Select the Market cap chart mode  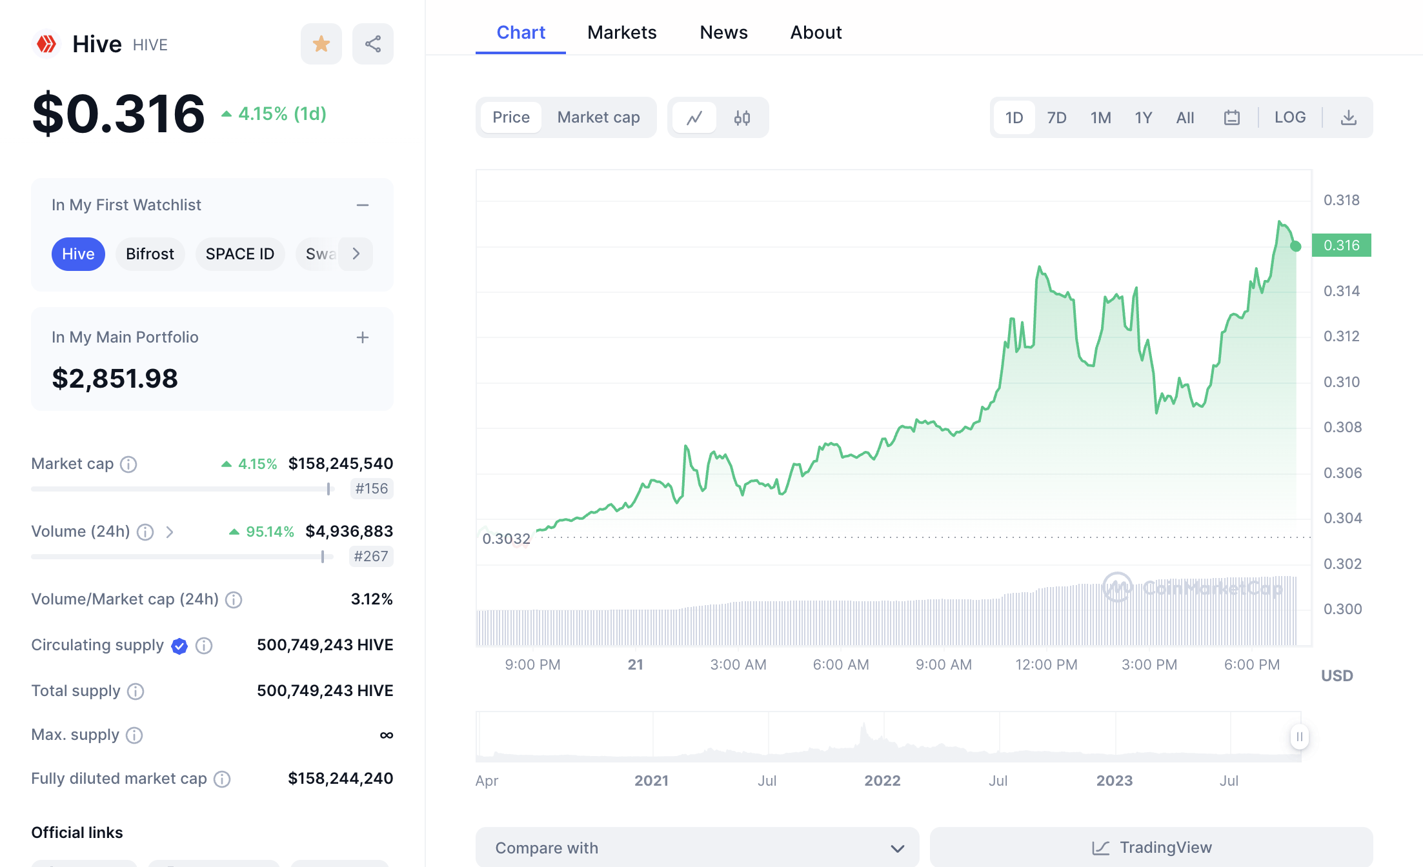(598, 117)
